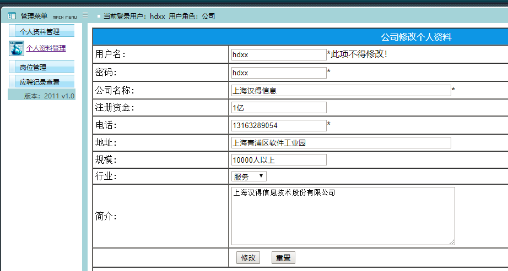Open the 行业 dropdown showing 服务

pyautogui.click(x=249, y=176)
